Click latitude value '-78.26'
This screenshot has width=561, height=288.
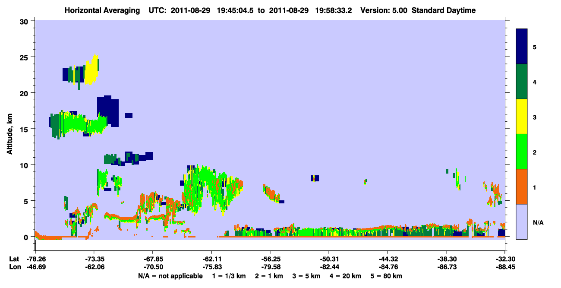click(x=35, y=259)
